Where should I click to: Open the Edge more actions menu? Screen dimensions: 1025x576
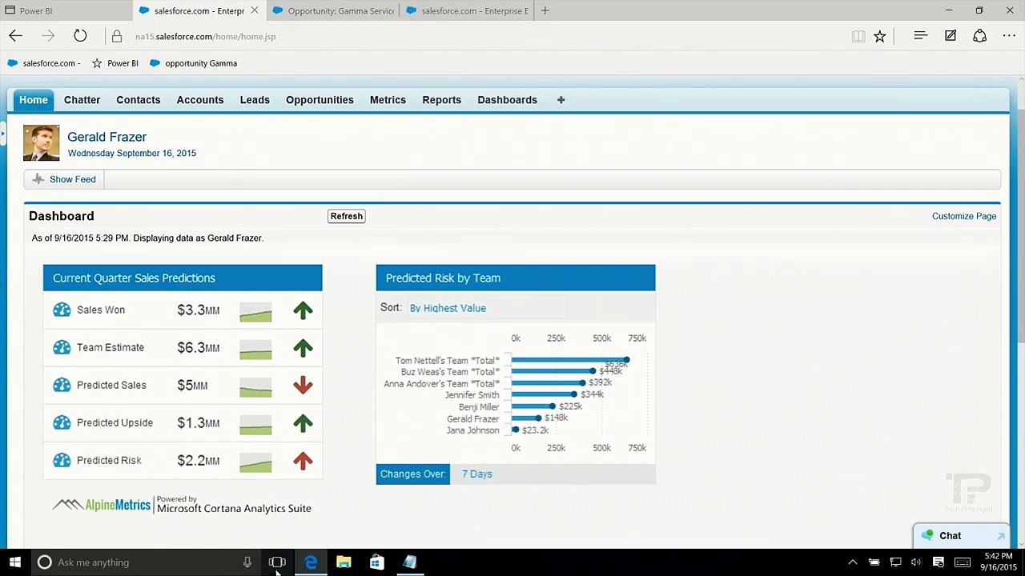tap(1009, 36)
